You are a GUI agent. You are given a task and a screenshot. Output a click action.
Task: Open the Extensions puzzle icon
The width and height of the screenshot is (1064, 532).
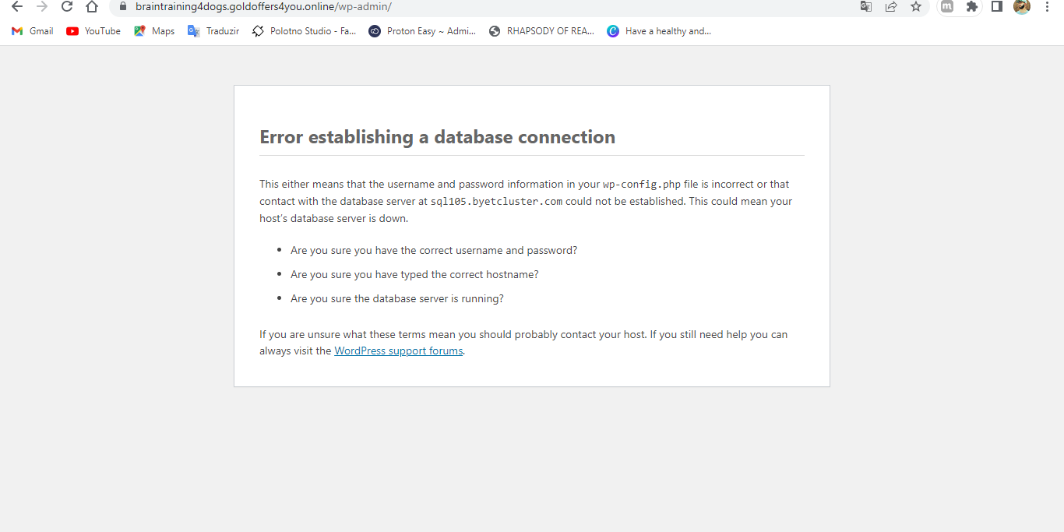point(971,7)
